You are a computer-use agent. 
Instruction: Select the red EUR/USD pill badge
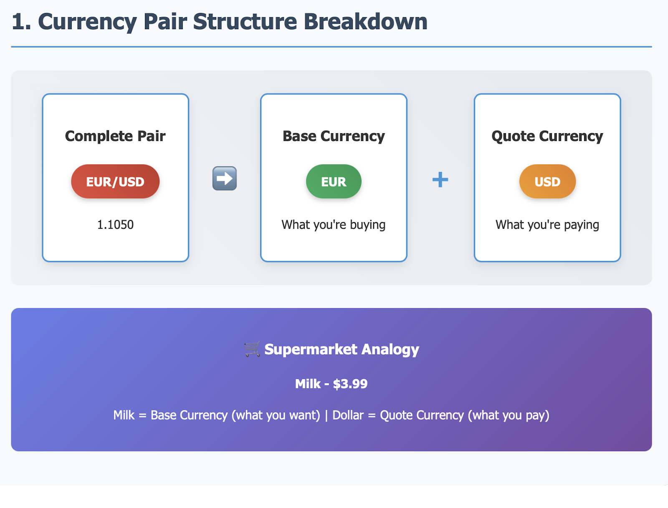tap(115, 182)
